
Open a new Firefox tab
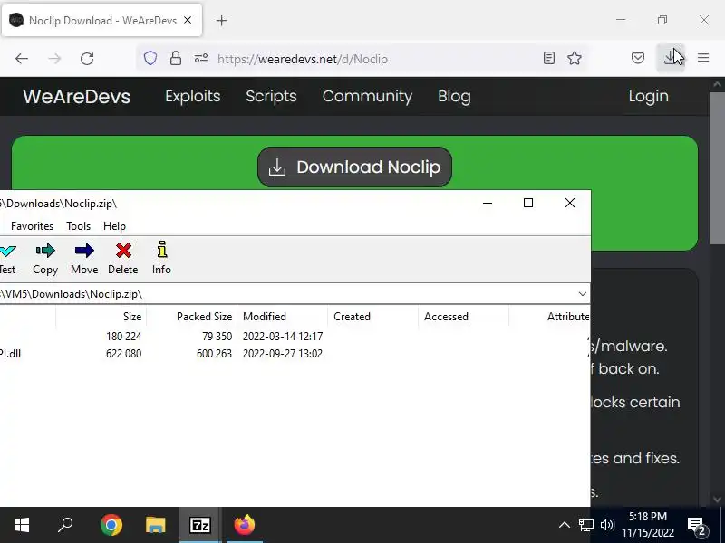click(x=222, y=21)
